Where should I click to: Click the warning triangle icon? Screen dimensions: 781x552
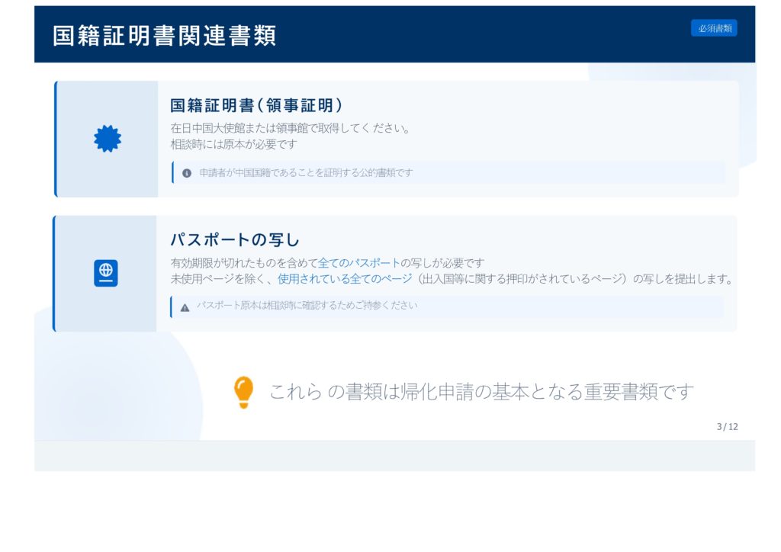[185, 307]
